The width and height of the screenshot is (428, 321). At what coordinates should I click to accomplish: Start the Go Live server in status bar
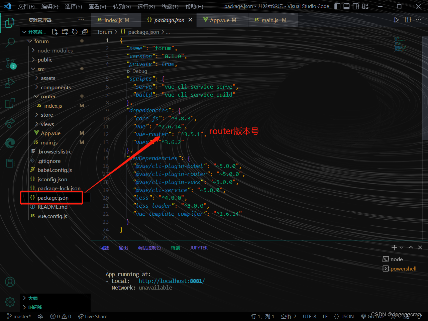tap(375, 316)
